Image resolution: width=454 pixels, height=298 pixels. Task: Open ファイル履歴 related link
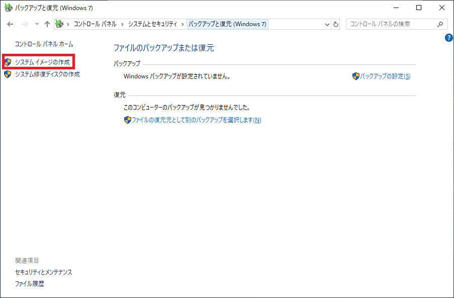tap(30, 283)
